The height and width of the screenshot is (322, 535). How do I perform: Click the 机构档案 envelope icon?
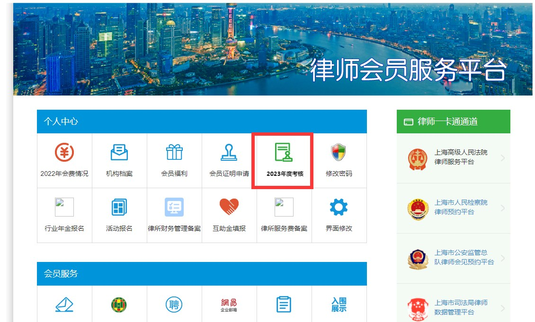click(x=119, y=153)
